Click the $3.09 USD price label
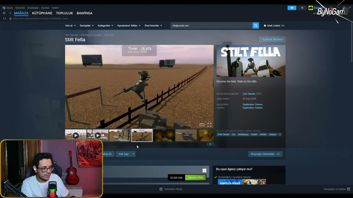This screenshot has width=353, height=198. 176,178
